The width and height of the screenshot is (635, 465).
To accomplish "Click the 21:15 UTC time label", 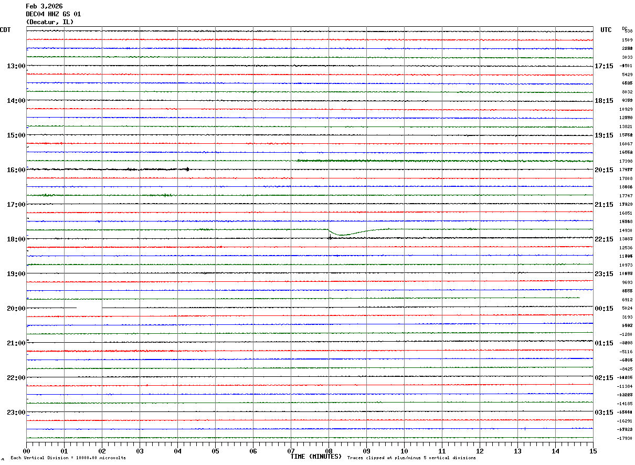I will (604, 205).
